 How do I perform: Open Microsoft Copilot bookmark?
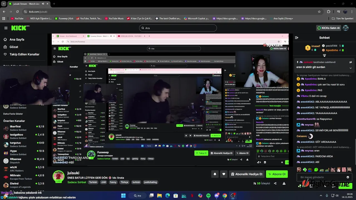tap(196, 19)
